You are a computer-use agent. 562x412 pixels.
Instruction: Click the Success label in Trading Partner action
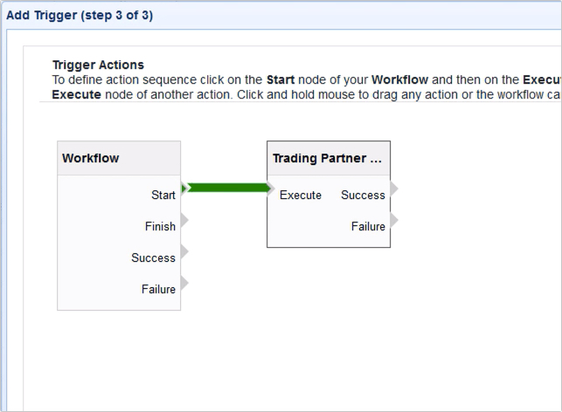click(363, 196)
